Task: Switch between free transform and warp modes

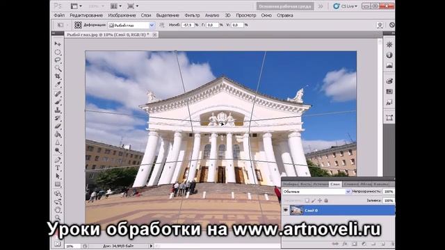Action: [380, 25]
